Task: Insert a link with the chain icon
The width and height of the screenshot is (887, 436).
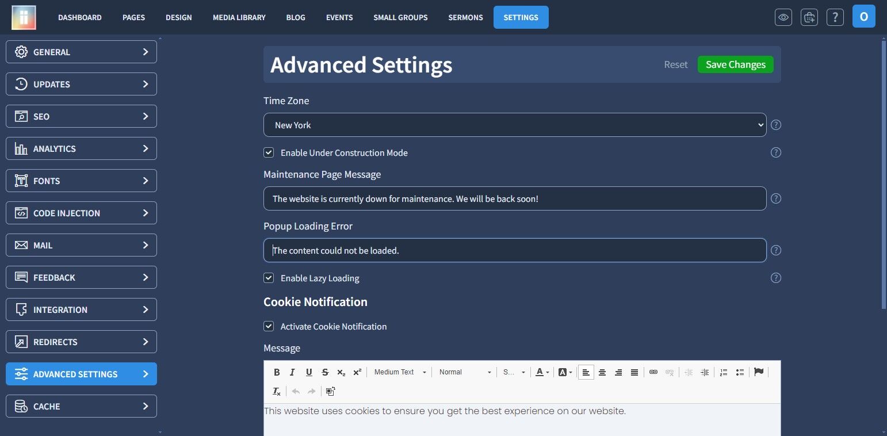Action: pos(653,372)
